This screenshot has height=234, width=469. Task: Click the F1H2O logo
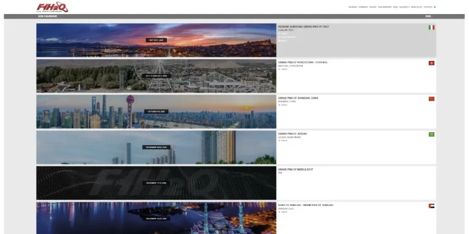53,7
